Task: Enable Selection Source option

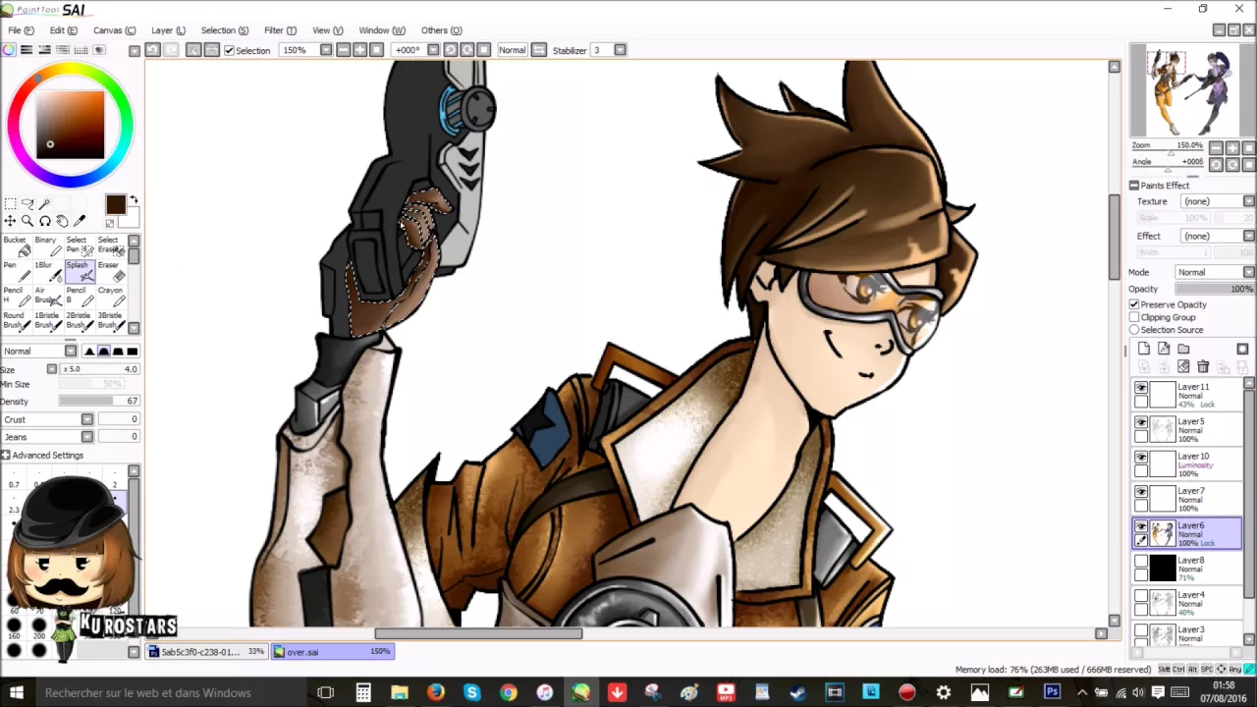Action: point(1134,330)
